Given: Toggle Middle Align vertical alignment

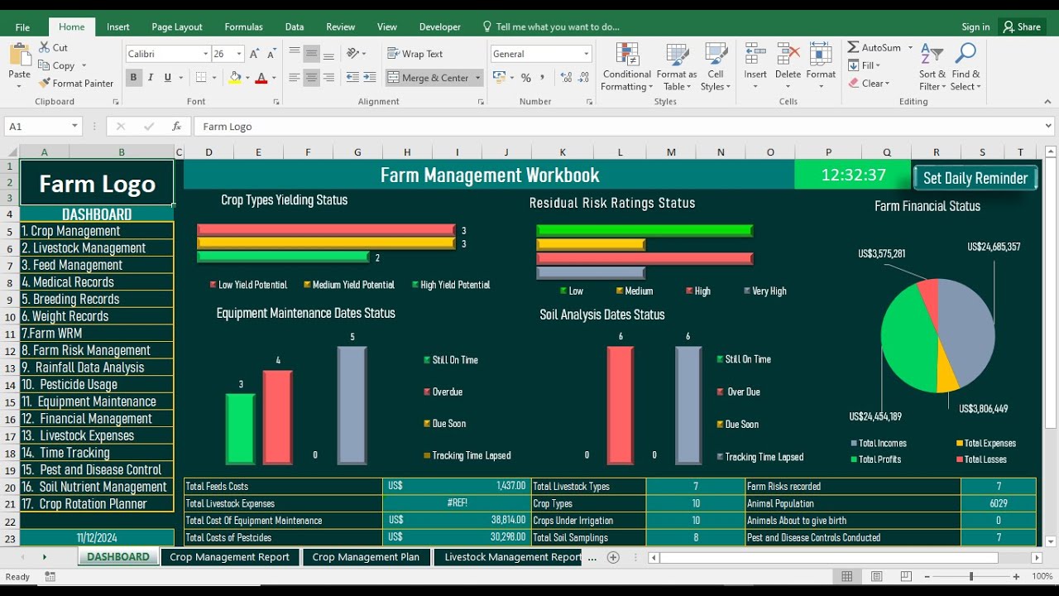Looking at the screenshot, I should (x=312, y=54).
